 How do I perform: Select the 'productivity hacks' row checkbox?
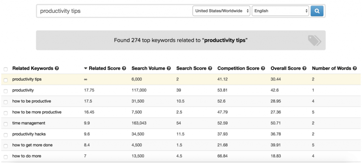click(x=5, y=135)
